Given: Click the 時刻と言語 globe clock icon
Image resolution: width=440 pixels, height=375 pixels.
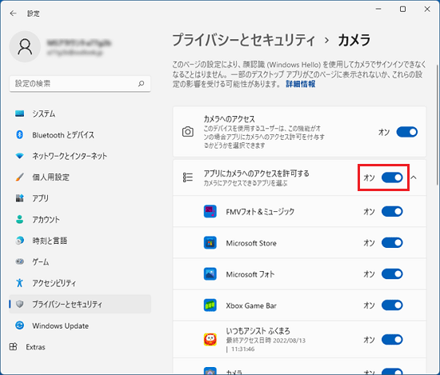Looking at the screenshot, I should pos(19,241).
